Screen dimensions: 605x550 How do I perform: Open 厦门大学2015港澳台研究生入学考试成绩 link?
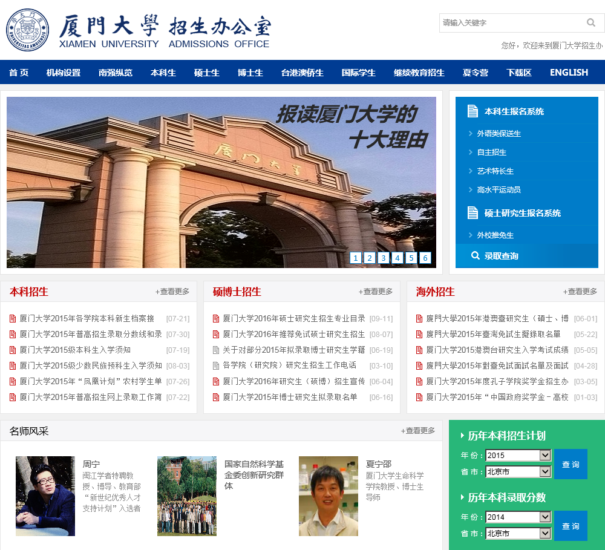pyautogui.click(x=497, y=350)
